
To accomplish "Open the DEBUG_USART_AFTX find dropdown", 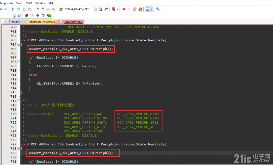I will 95,9.
